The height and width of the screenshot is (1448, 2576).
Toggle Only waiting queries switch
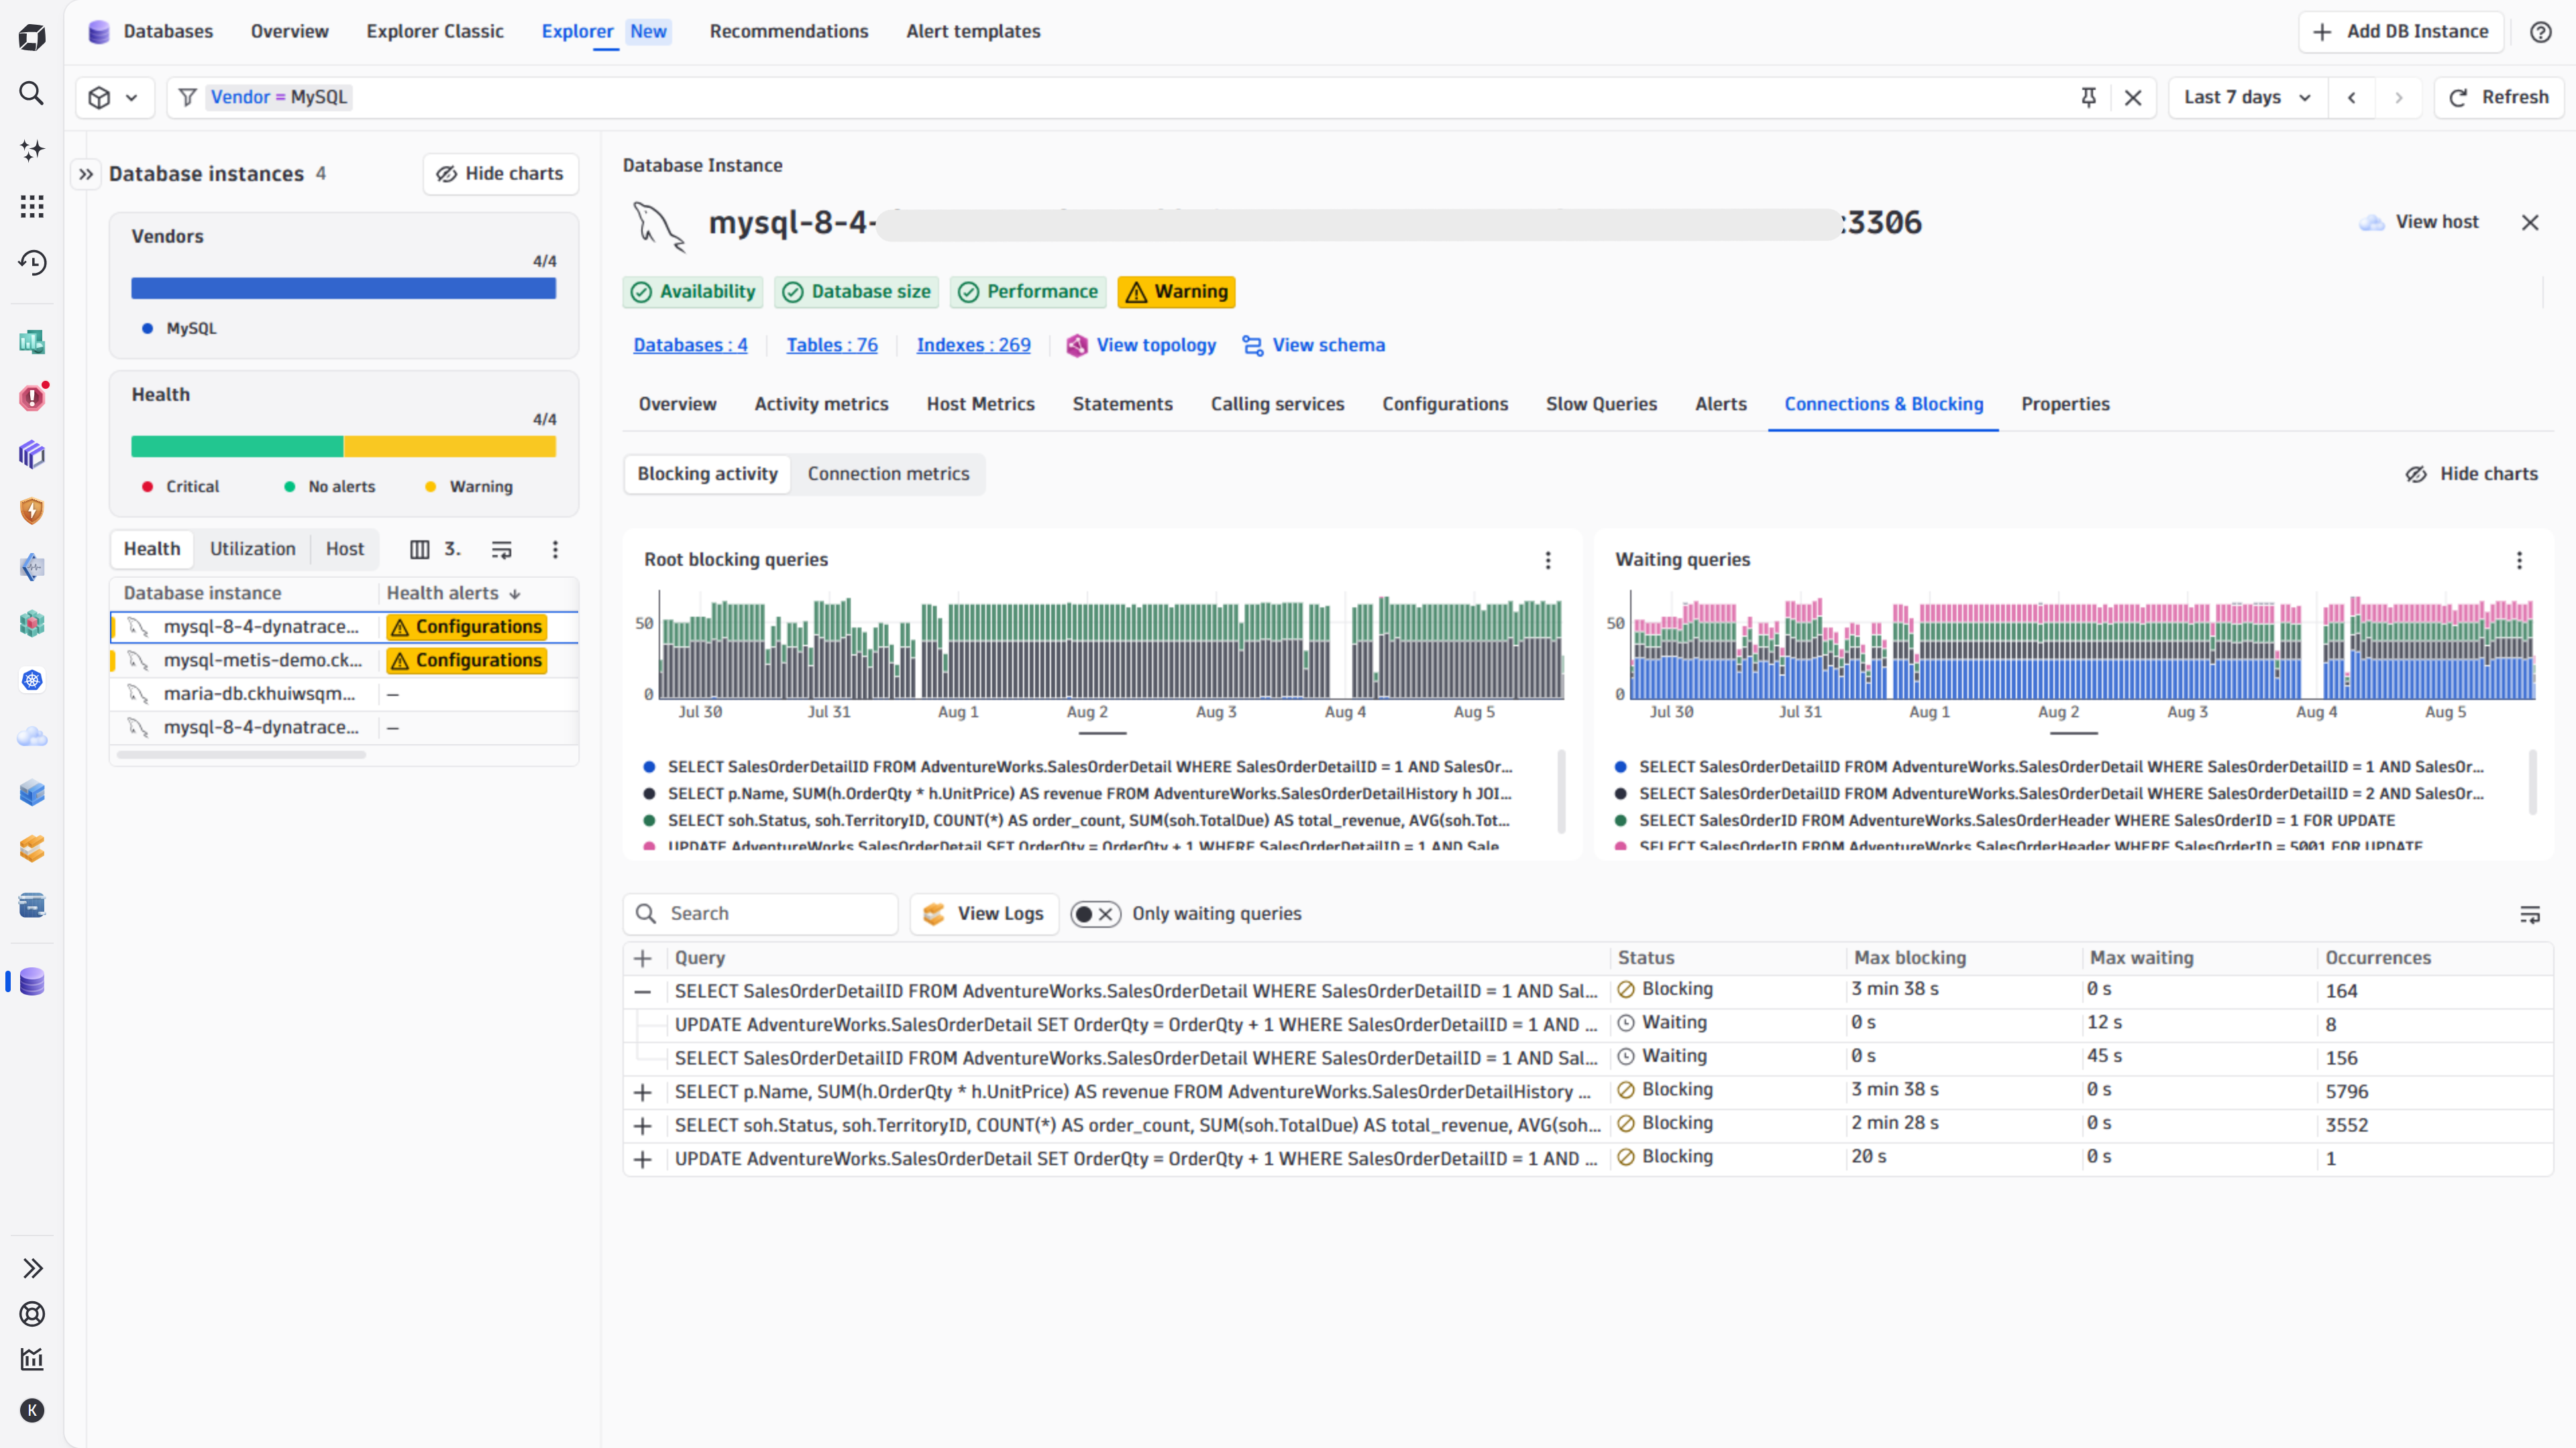[x=1095, y=913]
